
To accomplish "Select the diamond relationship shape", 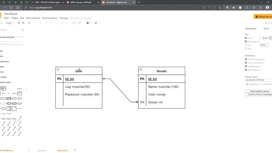I will [x=20, y=104].
